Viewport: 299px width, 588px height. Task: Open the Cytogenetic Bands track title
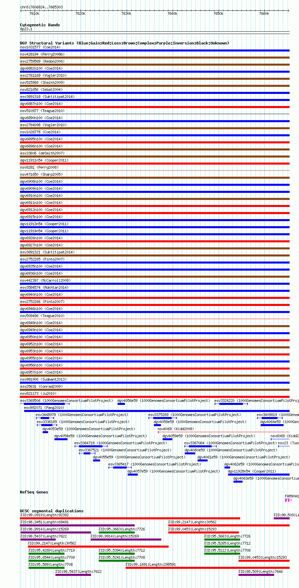click(x=40, y=25)
